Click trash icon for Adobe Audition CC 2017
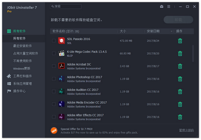Image resolution: width=201 pixels, height=140 pixels. pyautogui.click(x=180, y=91)
